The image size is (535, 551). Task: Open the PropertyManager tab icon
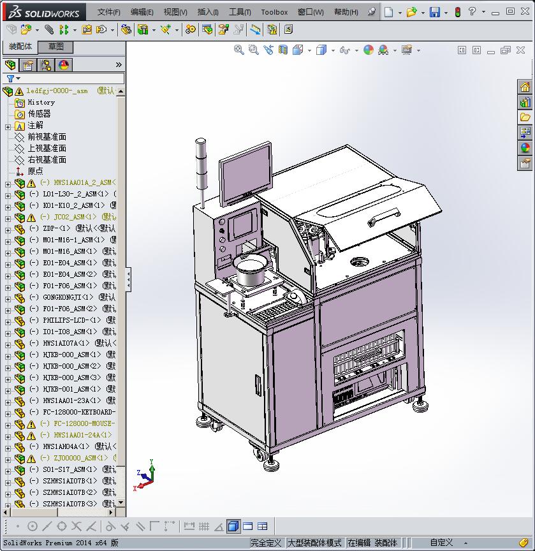[28, 65]
